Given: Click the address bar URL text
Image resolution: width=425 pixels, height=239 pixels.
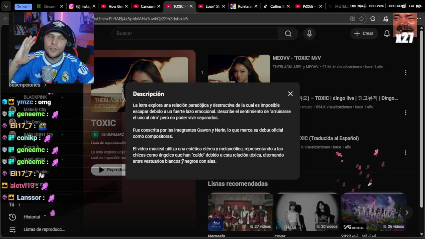Looking at the screenshot, I should click(141, 19).
